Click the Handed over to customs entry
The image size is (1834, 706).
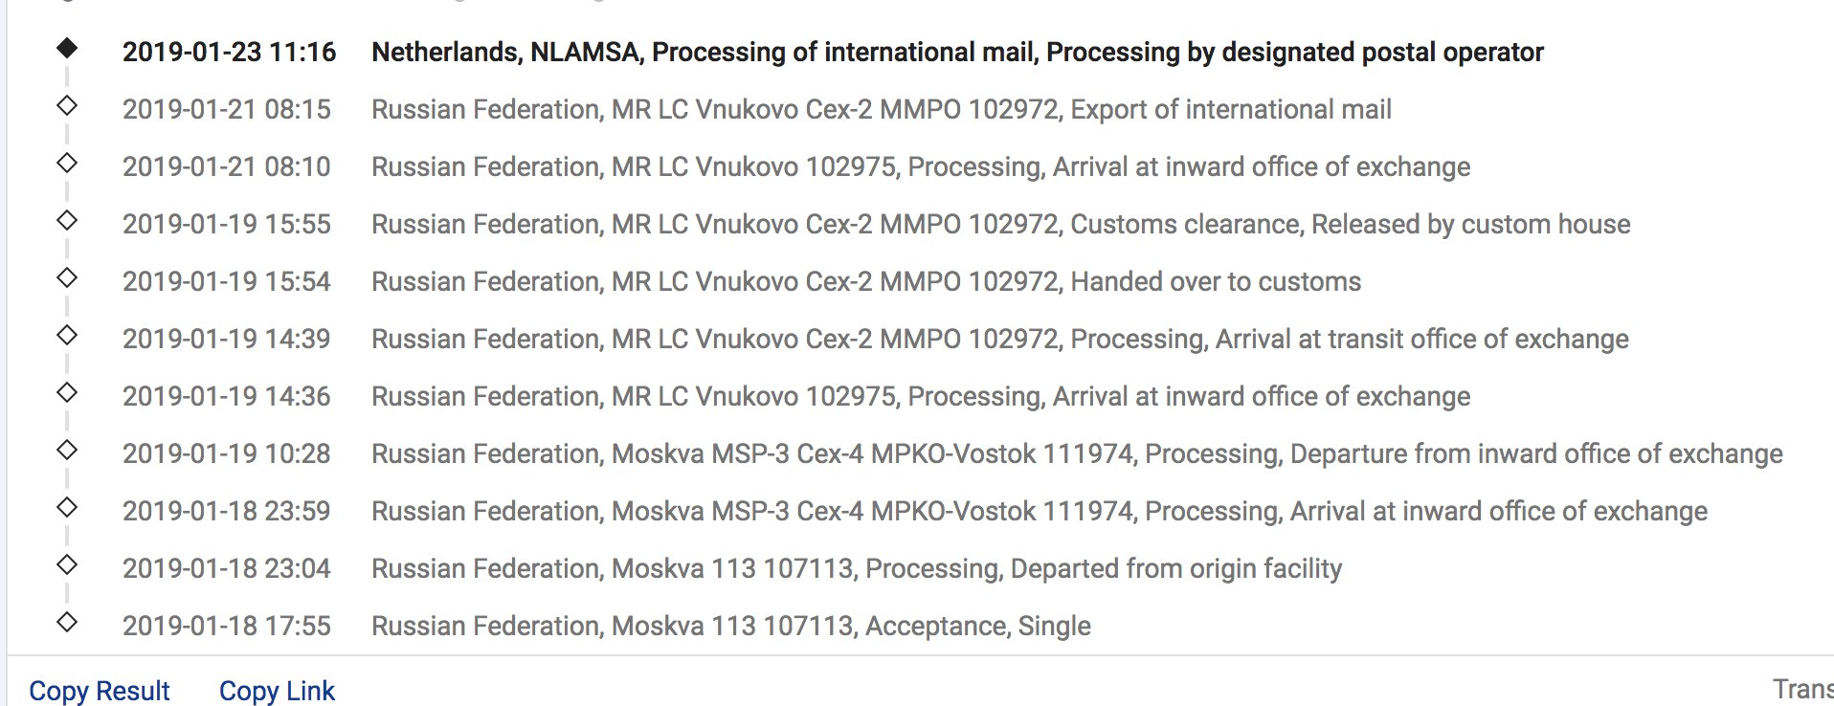[x=866, y=281]
